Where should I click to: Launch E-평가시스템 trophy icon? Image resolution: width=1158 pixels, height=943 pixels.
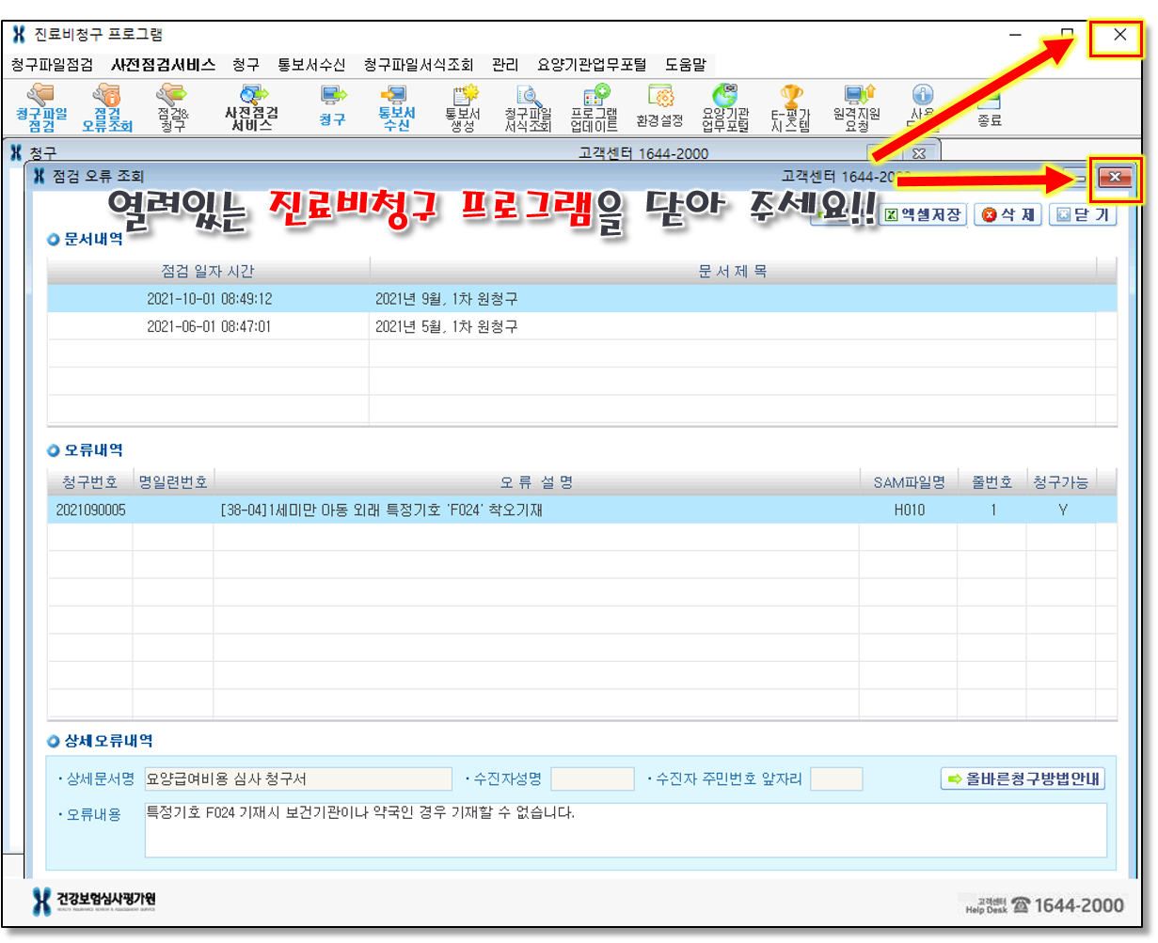click(x=791, y=107)
